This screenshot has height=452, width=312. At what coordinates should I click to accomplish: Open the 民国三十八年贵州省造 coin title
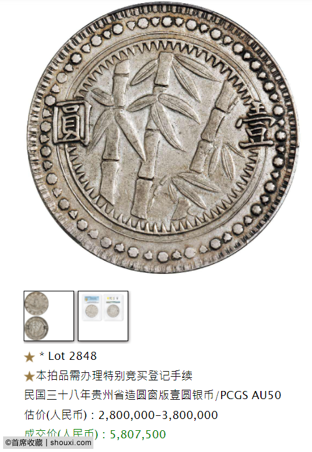pos(120,395)
